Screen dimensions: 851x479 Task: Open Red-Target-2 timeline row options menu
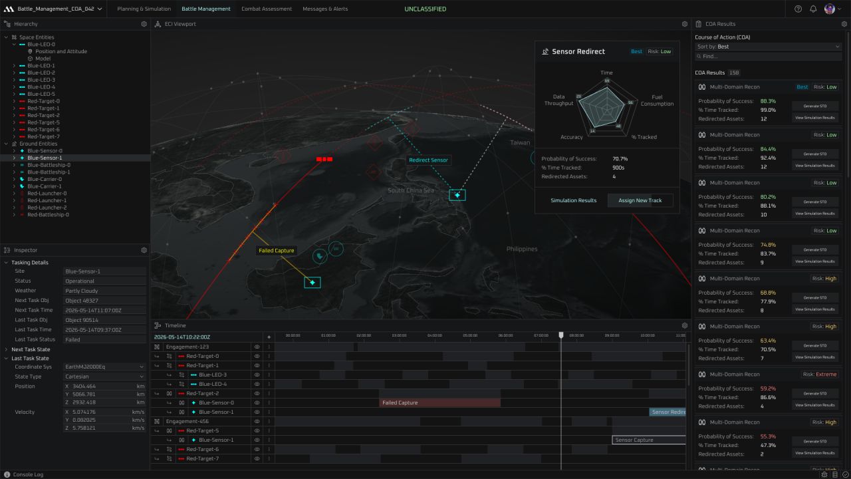[269, 393]
